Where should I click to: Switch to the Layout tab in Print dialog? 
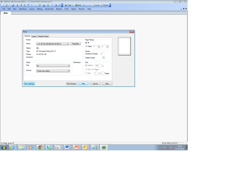[34, 36]
